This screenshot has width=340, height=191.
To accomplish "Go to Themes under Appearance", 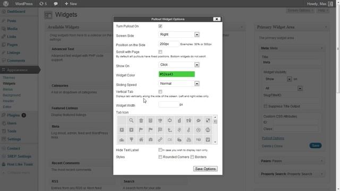I will 9,77.
